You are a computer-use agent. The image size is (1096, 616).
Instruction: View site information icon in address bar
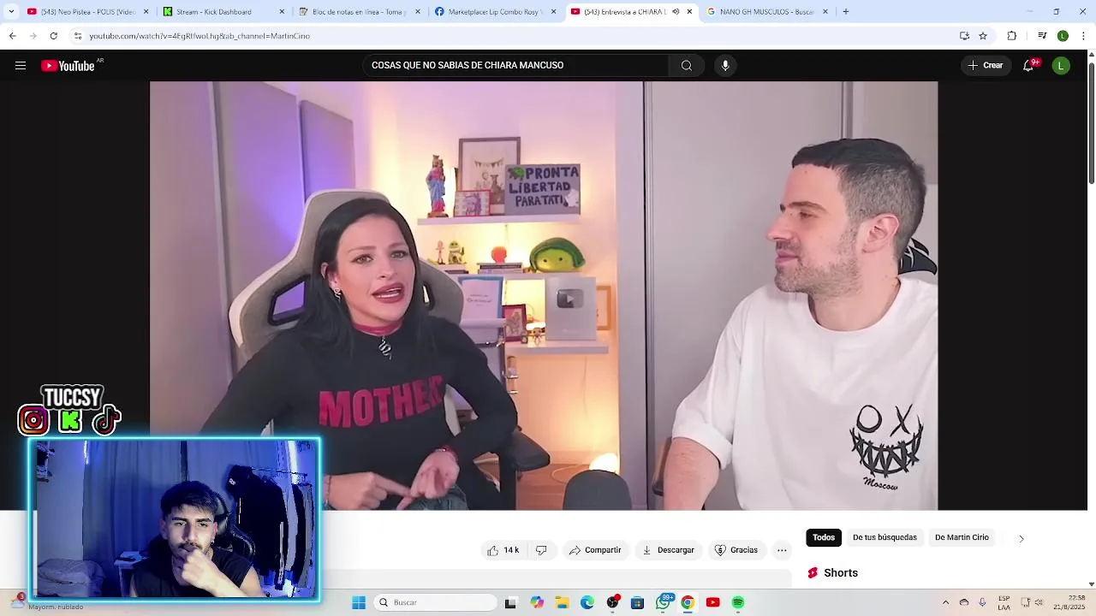pyautogui.click(x=78, y=36)
